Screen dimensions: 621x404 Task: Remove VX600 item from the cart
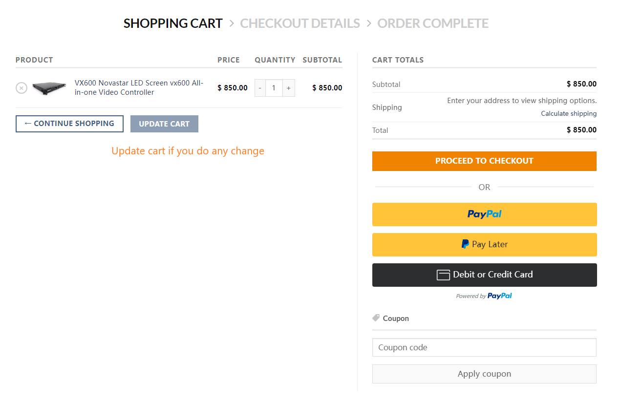click(x=21, y=88)
